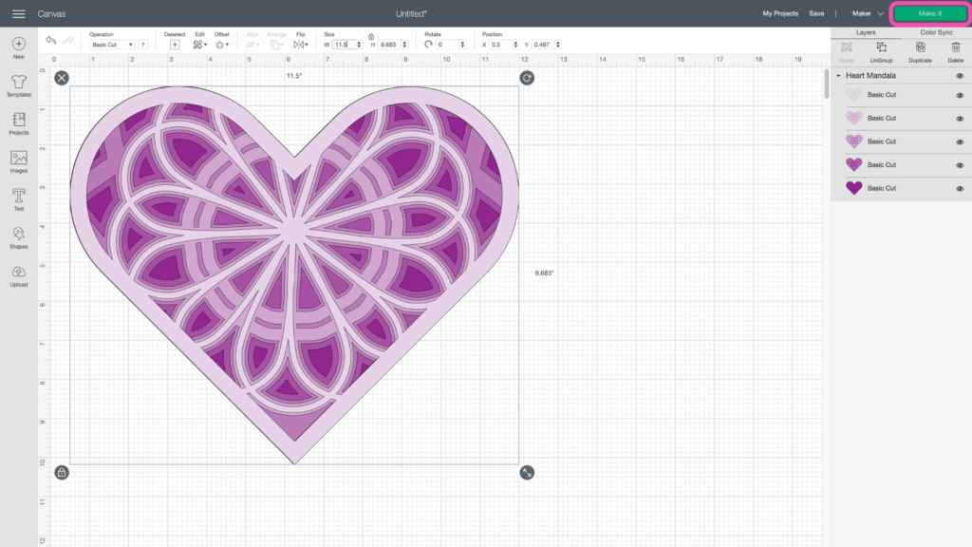Select the Text tool
Viewport: 972px width, 547px height.
click(19, 196)
